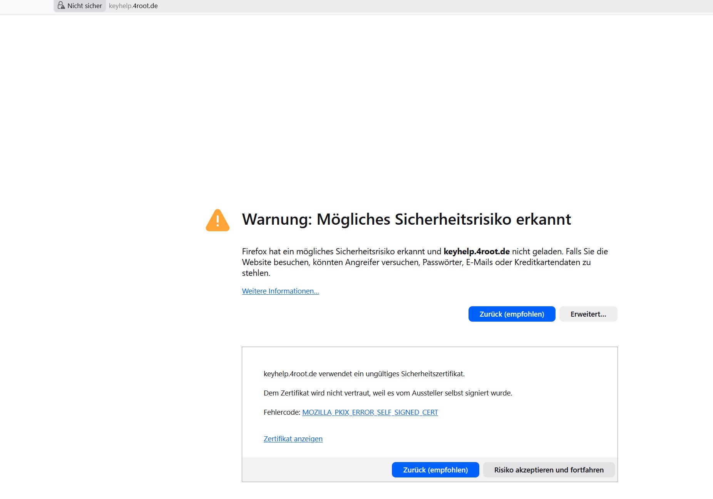This screenshot has width=713, height=499.
Task: Open the 'Weitere Informationen…' link
Action: [280, 291]
